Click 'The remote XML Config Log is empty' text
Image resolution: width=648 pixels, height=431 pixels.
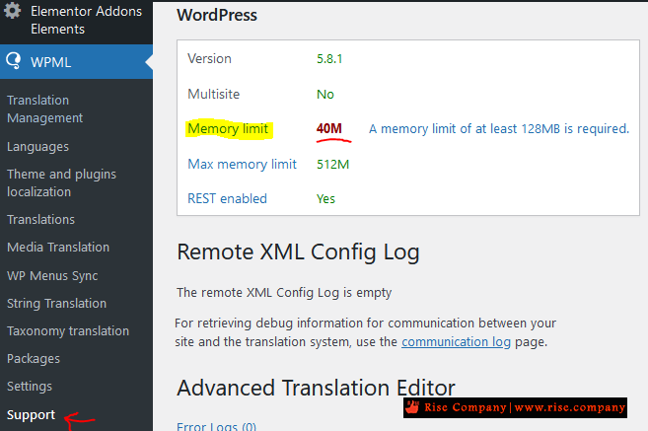284,293
